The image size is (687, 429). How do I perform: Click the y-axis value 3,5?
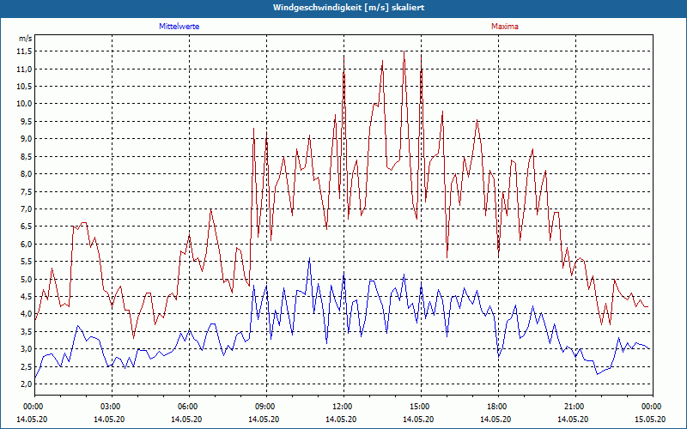coord(27,331)
